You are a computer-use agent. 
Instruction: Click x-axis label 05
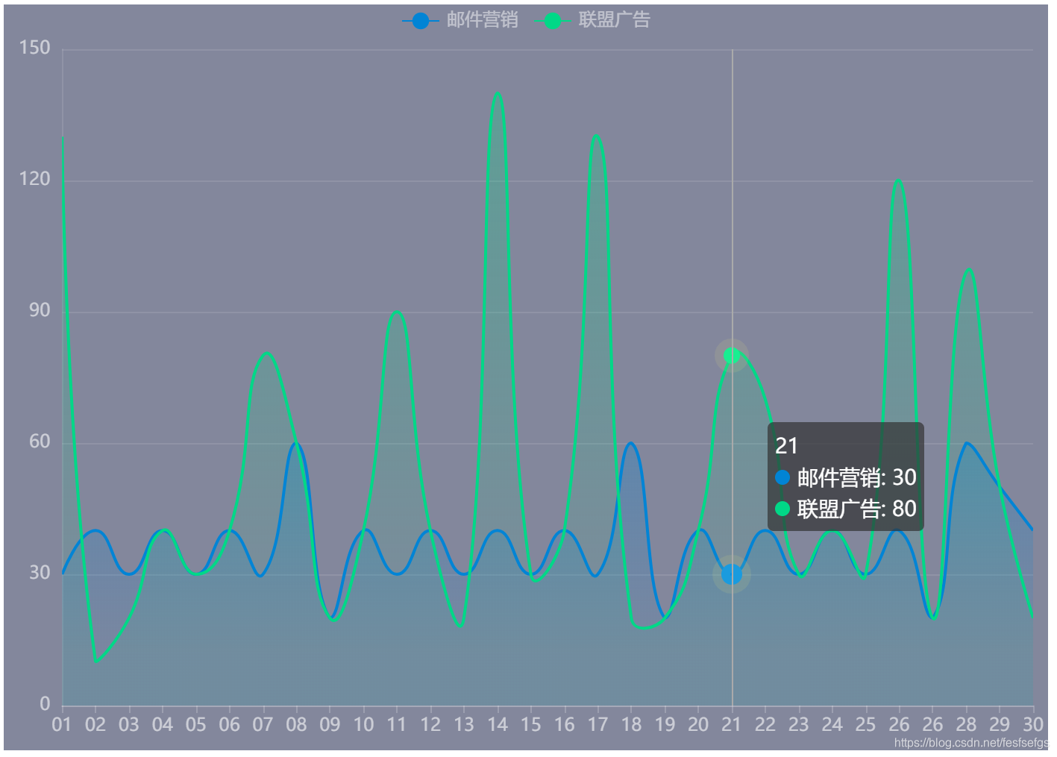pos(196,724)
